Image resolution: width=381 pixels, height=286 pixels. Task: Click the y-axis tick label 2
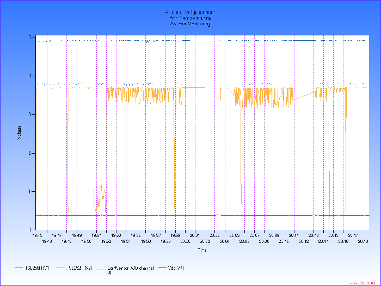(29, 153)
